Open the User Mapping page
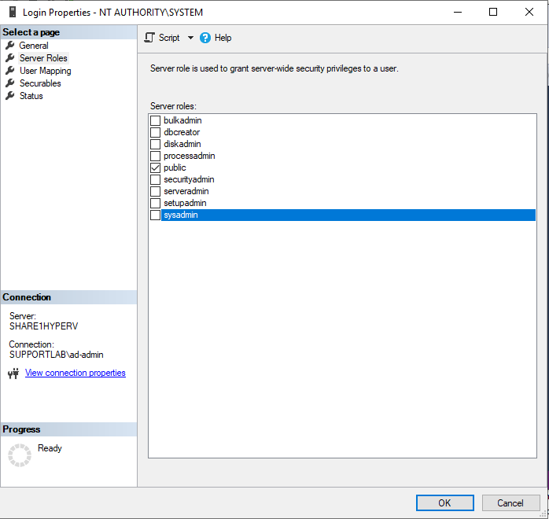This screenshot has width=549, height=519. point(45,71)
